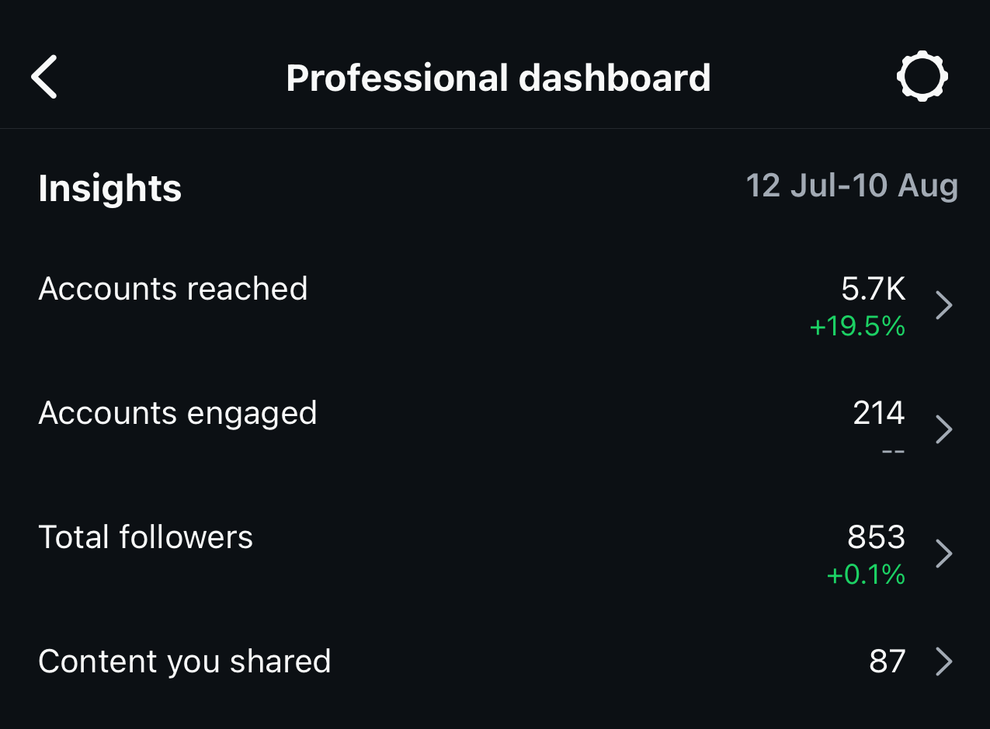Open settings via the gear icon
Viewport: 990px width, 729px height.
[x=922, y=77]
